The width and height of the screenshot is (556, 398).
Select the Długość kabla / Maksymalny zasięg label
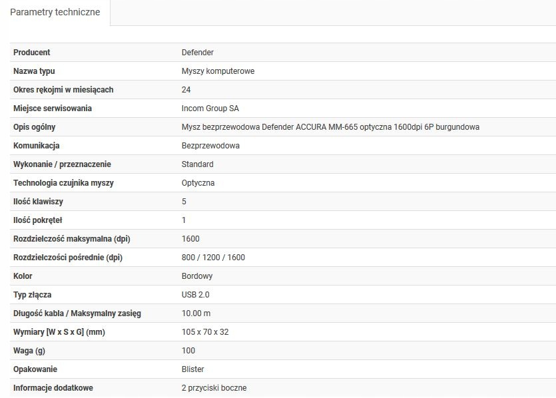point(77,313)
